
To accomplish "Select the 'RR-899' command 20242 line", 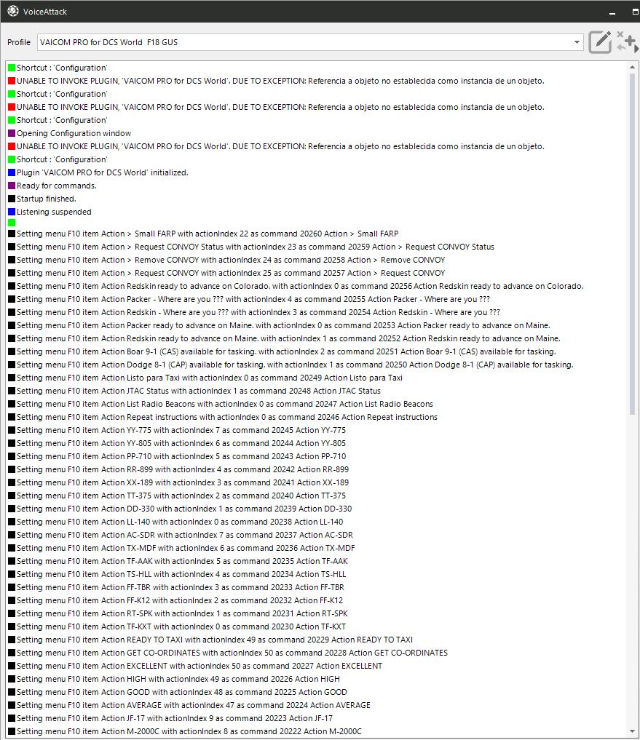I will click(x=178, y=469).
